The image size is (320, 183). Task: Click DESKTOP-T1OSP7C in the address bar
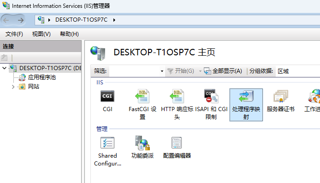82,20
